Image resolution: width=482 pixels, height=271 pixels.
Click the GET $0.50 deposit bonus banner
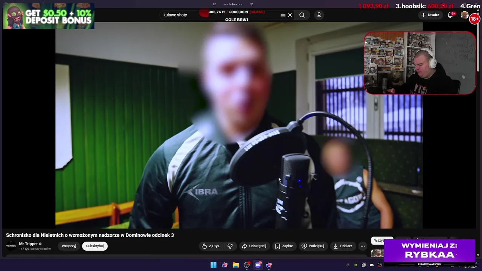[x=49, y=16]
